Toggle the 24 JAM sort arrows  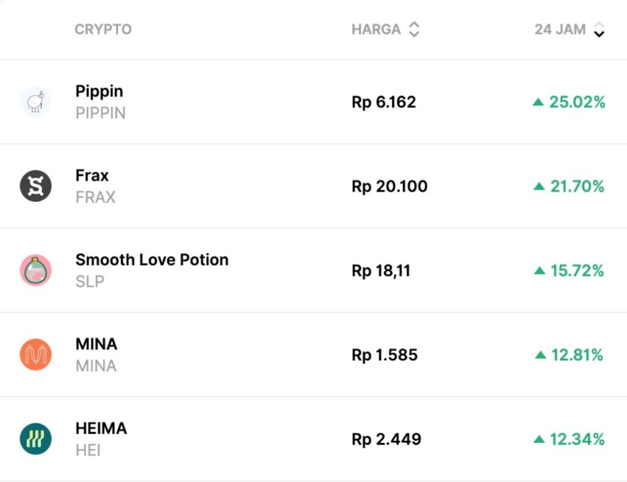[599, 29]
